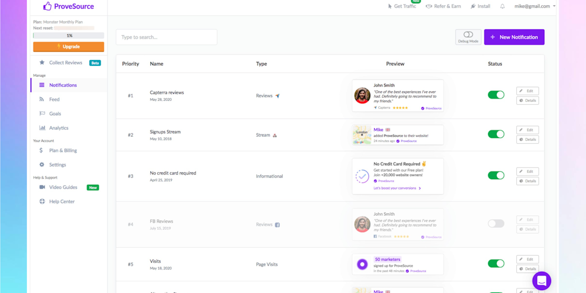Click the Install plug icon
The height and width of the screenshot is (293, 586).
click(x=473, y=6)
